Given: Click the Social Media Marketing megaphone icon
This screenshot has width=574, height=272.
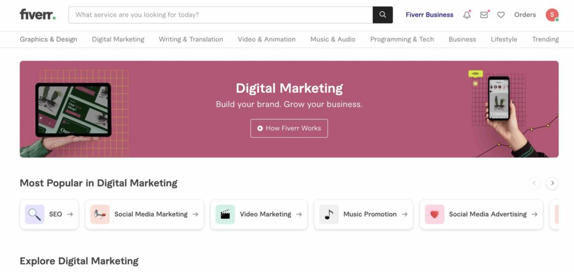Looking at the screenshot, I should coord(100,214).
